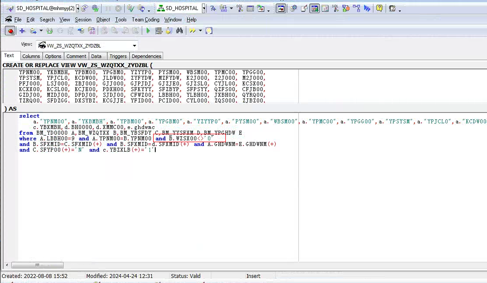487x283 pixels.
Task: Open the VW_ZS_WZQTXX_ZYDZBL view dropdown
Action: [x=134, y=46]
